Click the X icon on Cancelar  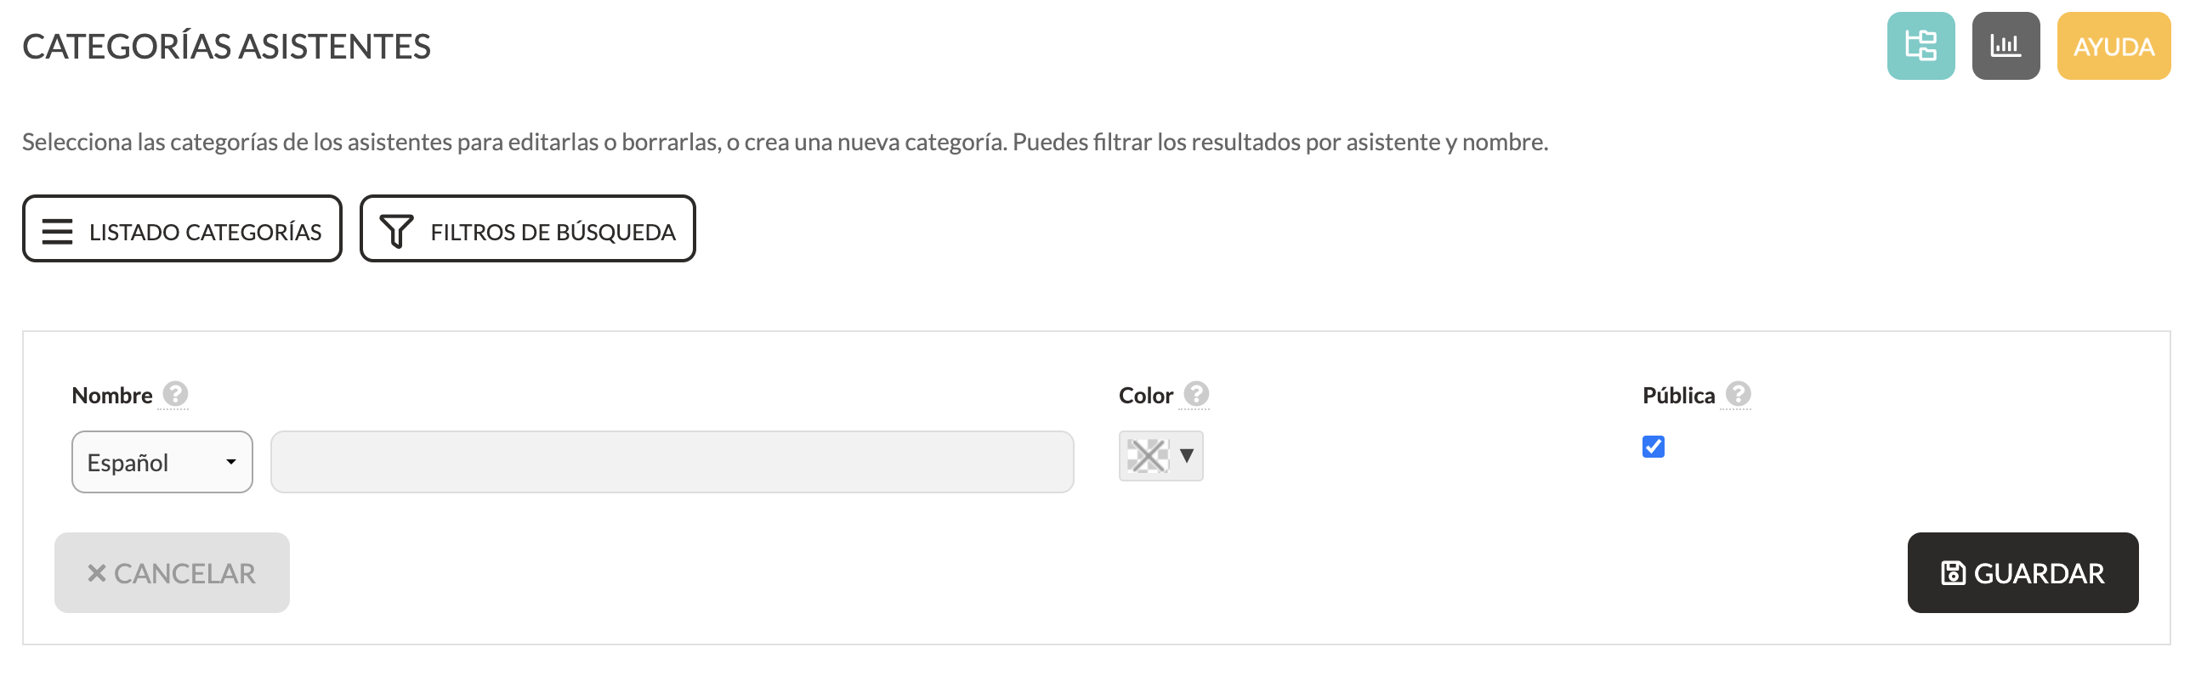[x=97, y=573]
